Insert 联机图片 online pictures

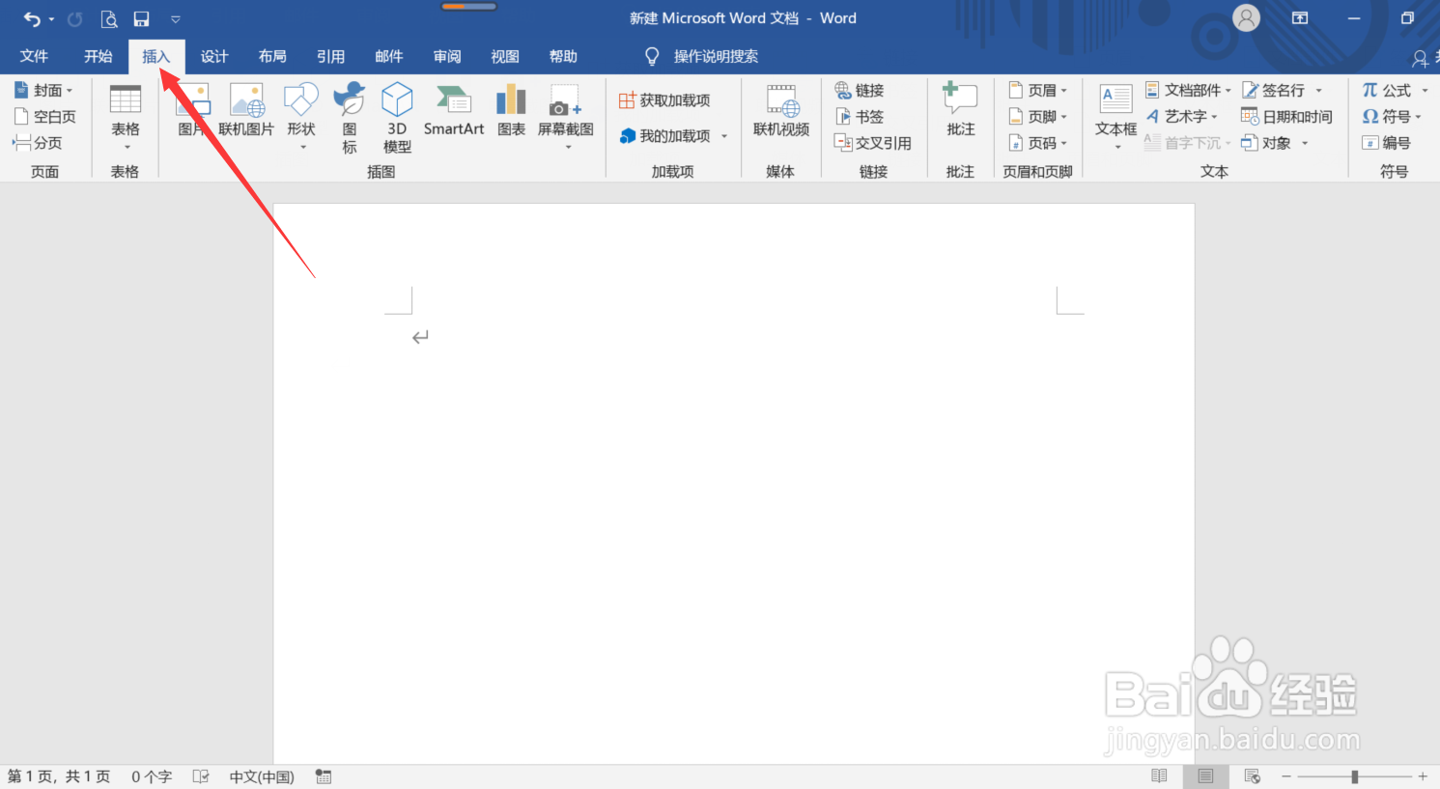(x=246, y=110)
